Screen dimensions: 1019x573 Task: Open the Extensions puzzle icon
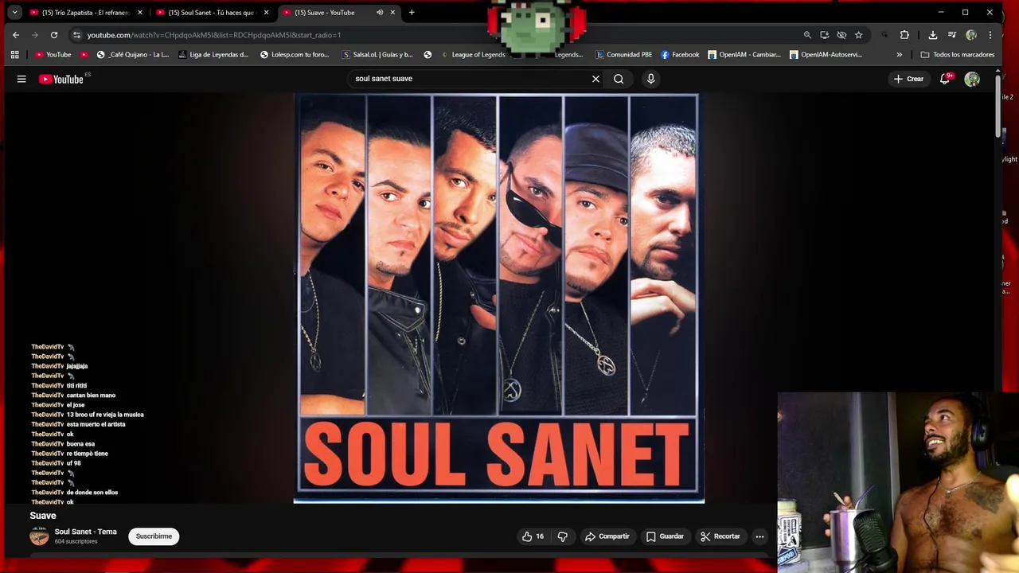(904, 35)
